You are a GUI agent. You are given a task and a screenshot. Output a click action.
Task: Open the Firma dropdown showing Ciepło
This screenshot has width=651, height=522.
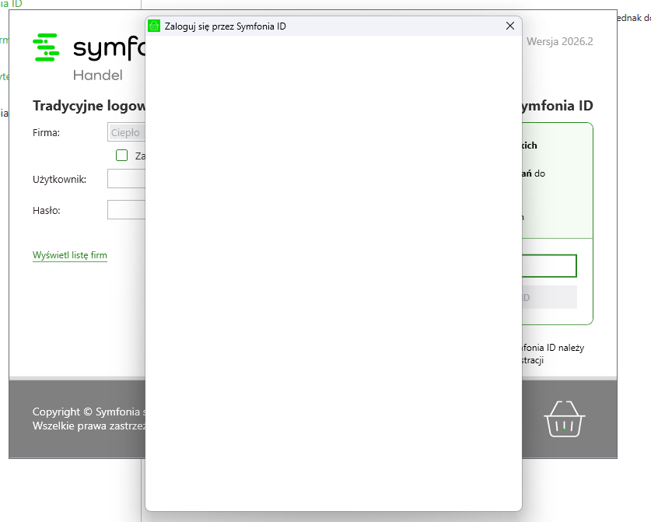tap(126, 133)
